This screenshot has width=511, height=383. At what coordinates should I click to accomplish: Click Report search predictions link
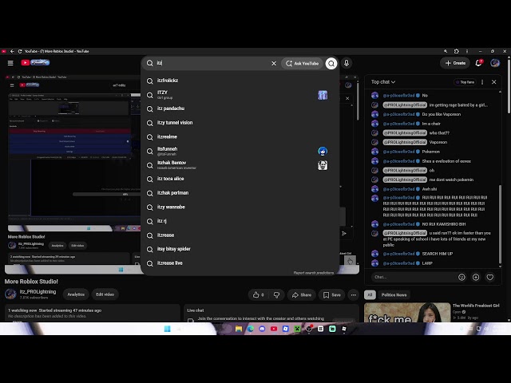(x=314, y=273)
